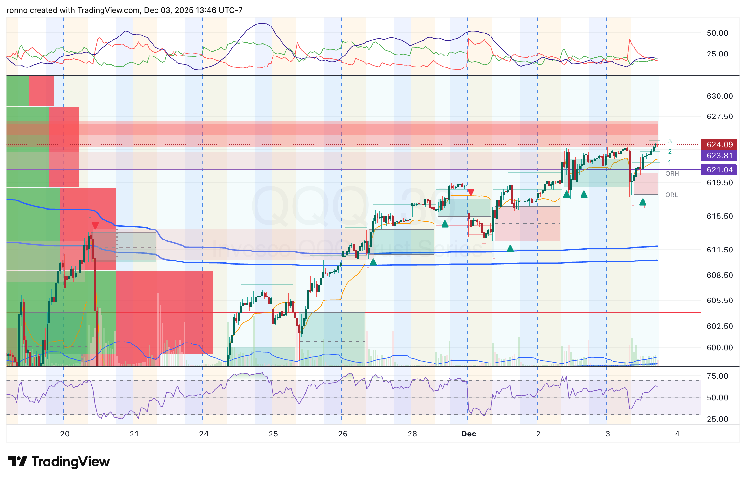The width and height of the screenshot is (746, 481).
Task: Select the green buy arrow marker on Dec 3
Action: [x=643, y=202]
